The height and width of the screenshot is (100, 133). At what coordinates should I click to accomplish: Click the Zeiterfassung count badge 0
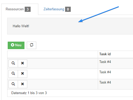(68, 9)
